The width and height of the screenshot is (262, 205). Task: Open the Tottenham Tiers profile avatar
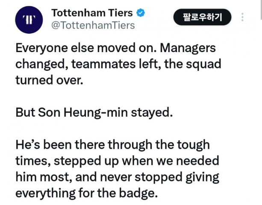coord(29,20)
